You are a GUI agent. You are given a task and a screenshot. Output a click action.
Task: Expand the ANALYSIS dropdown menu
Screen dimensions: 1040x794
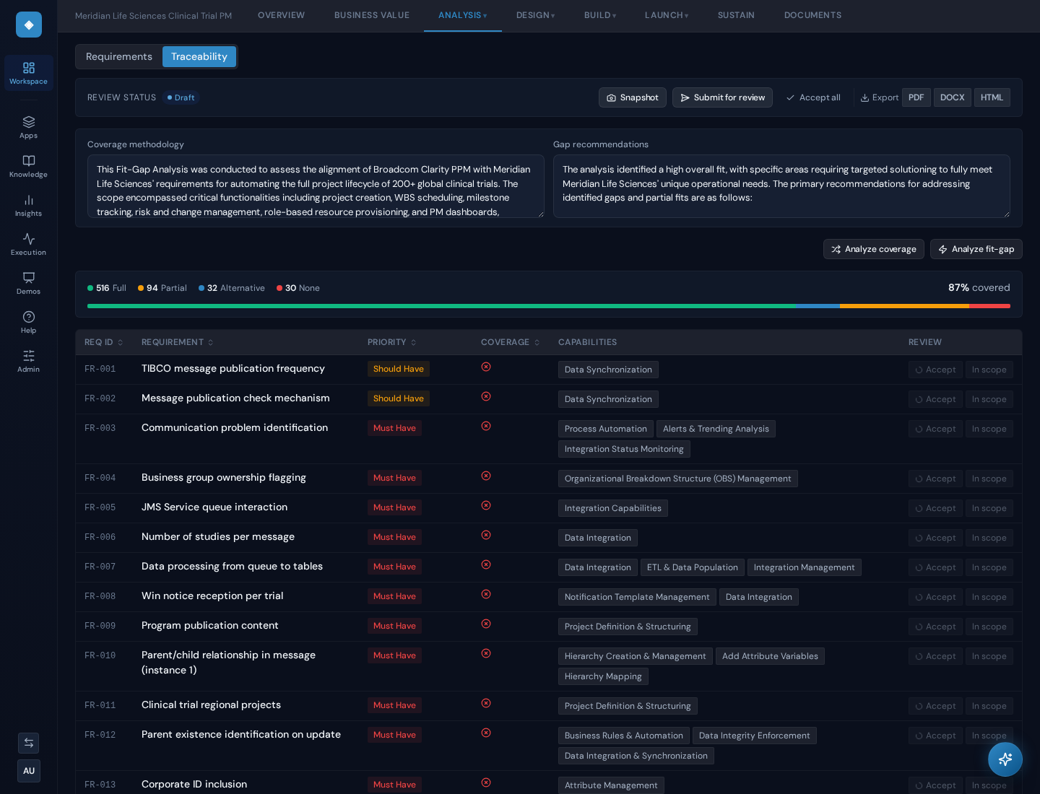(x=463, y=15)
